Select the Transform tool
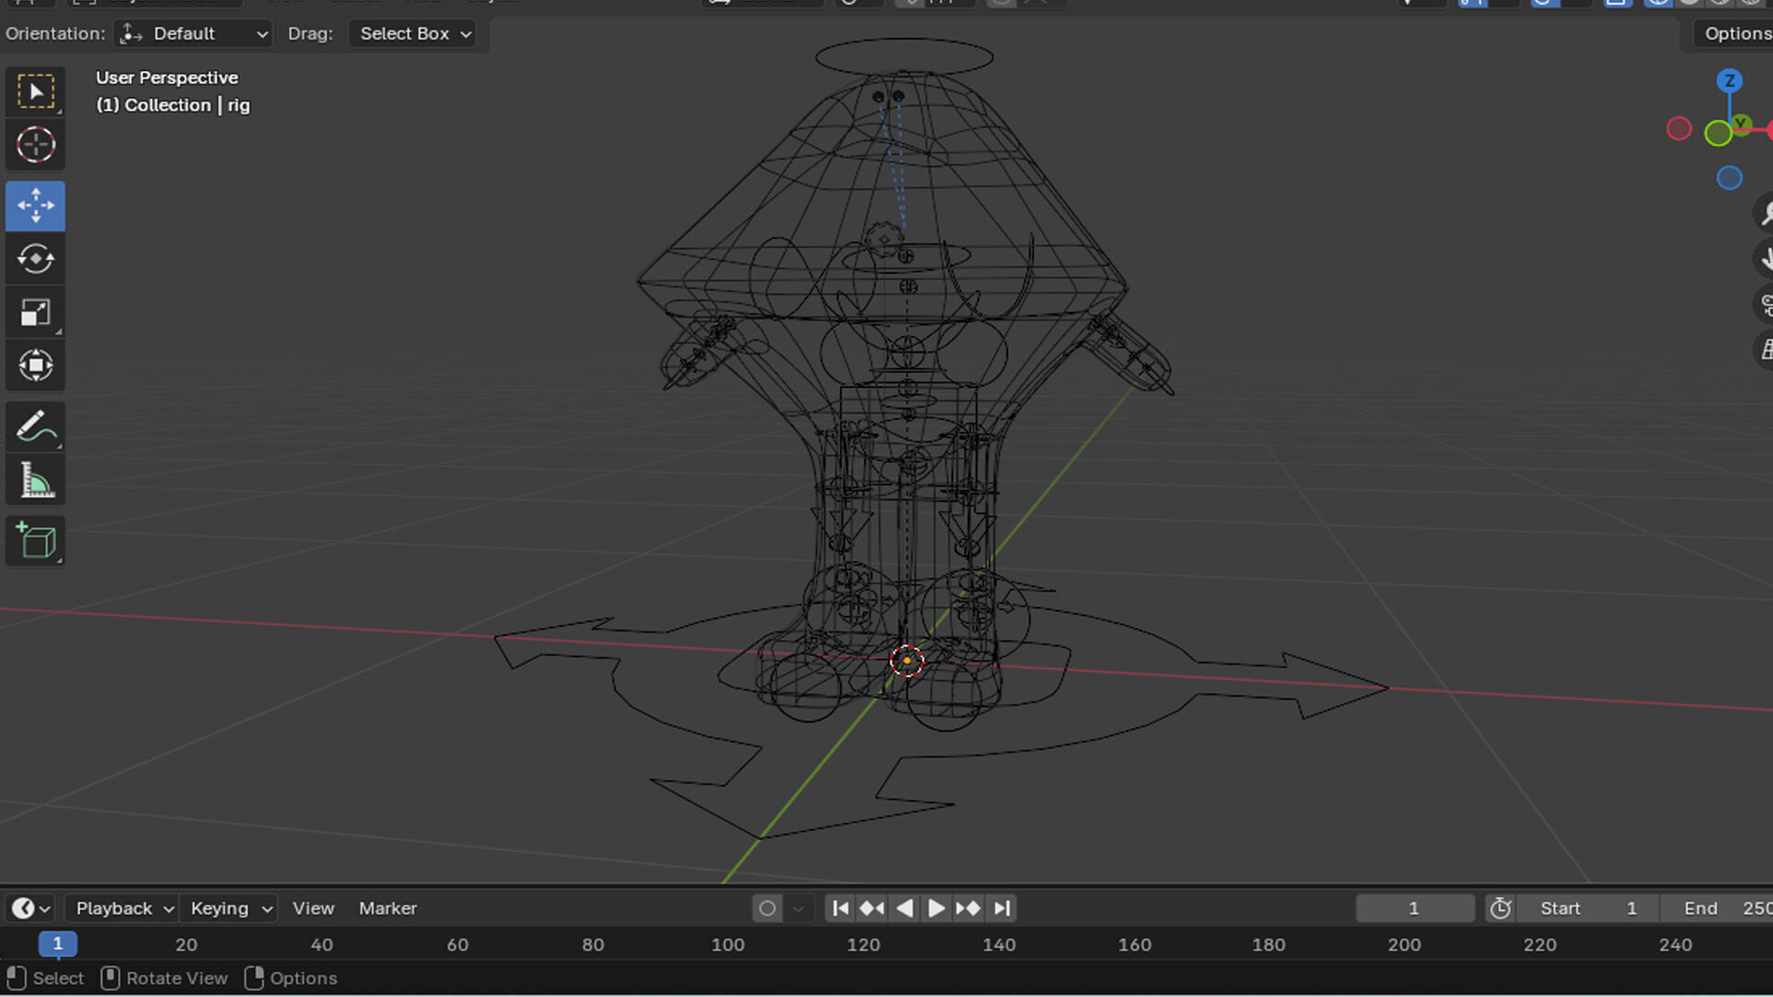The height and width of the screenshot is (997, 1773). [x=35, y=366]
